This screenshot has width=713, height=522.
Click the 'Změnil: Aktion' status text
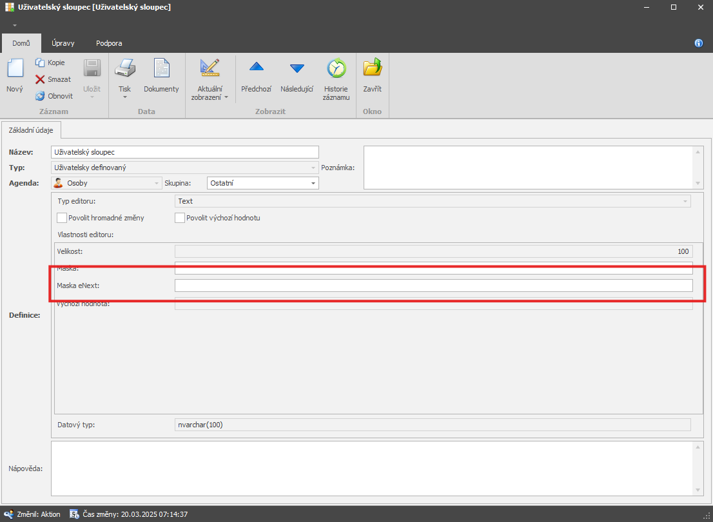pyautogui.click(x=39, y=514)
